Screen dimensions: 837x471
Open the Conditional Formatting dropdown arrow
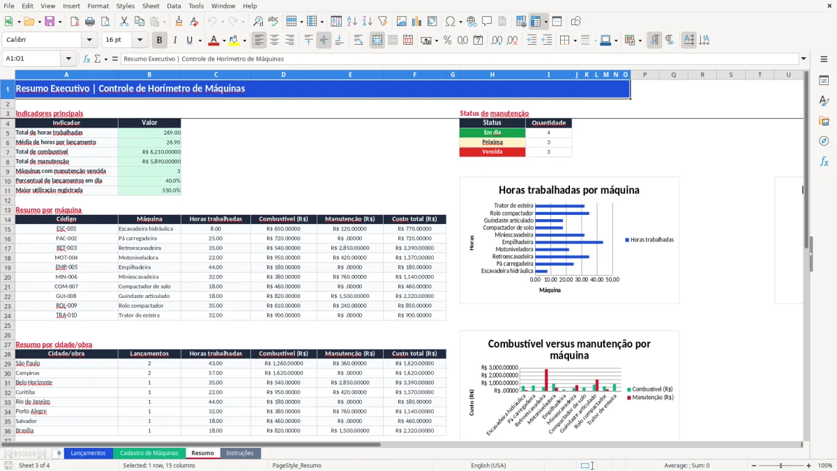(x=640, y=40)
